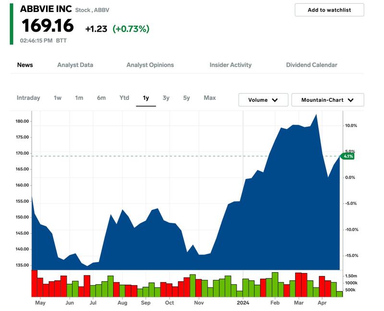The width and height of the screenshot is (384, 311).
Task: Switch chart to 1m range
Action: pyautogui.click(x=79, y=98)
